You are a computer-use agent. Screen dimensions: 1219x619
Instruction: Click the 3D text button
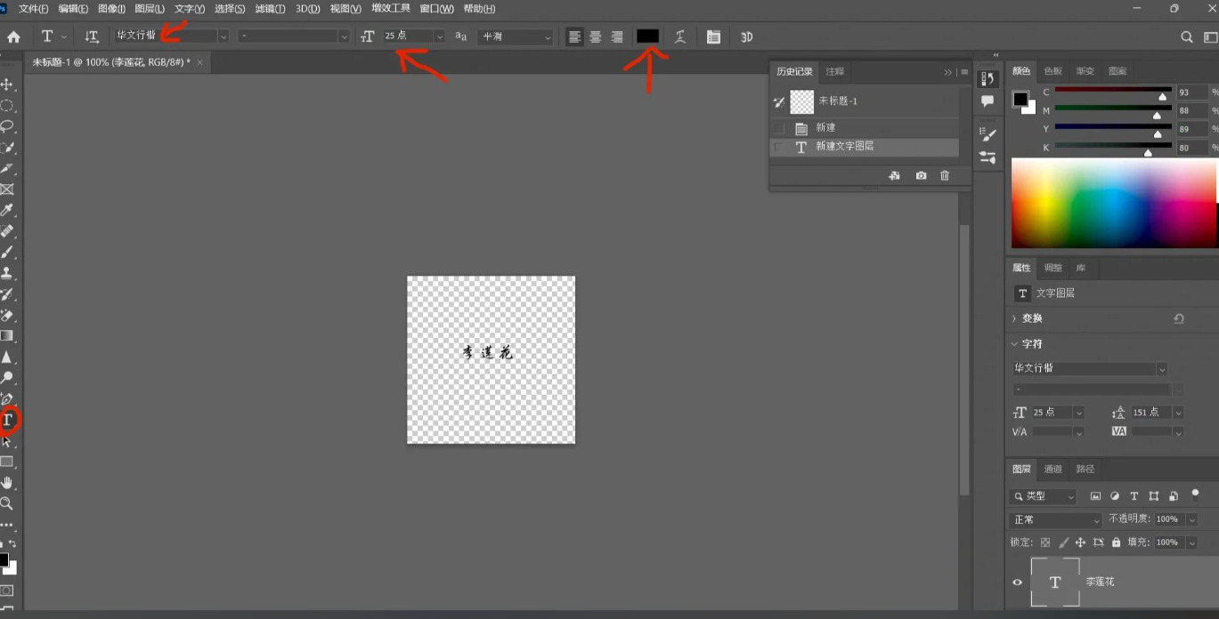[x=746, y=36]
